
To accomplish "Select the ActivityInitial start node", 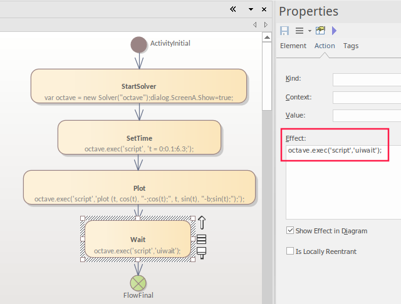I will tap(139, 44).
